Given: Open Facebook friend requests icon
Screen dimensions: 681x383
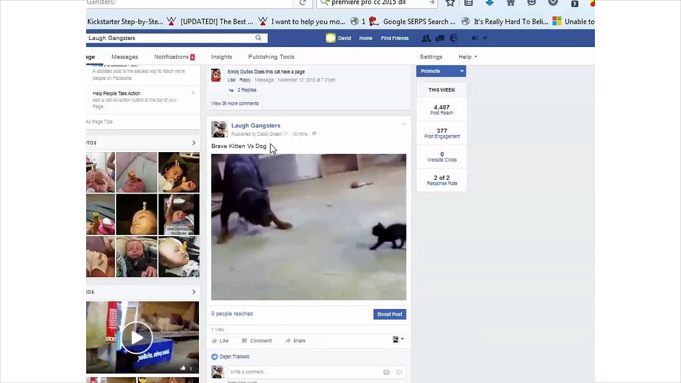Looking at the screenshot, I should tap(426, 38).
